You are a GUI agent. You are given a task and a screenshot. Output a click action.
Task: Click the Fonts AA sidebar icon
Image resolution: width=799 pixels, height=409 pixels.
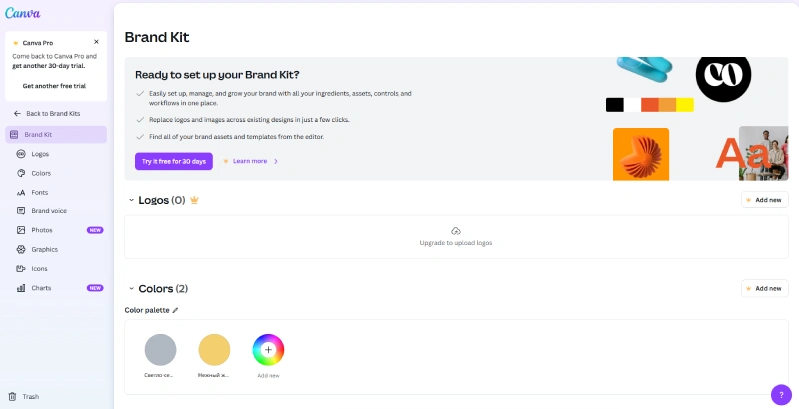coord(21,193)
